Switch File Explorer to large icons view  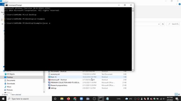pyautogui.click(x=179, y=94)
